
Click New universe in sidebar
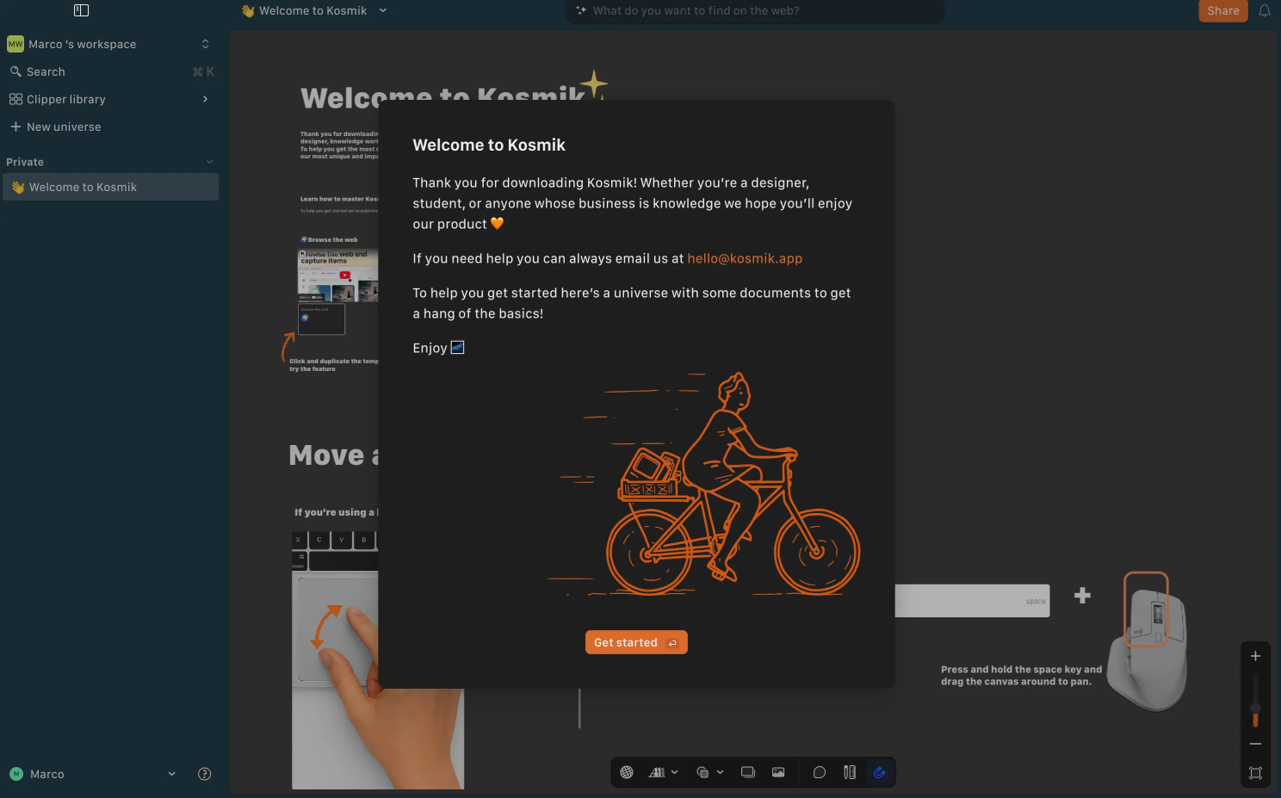[64, 127]
